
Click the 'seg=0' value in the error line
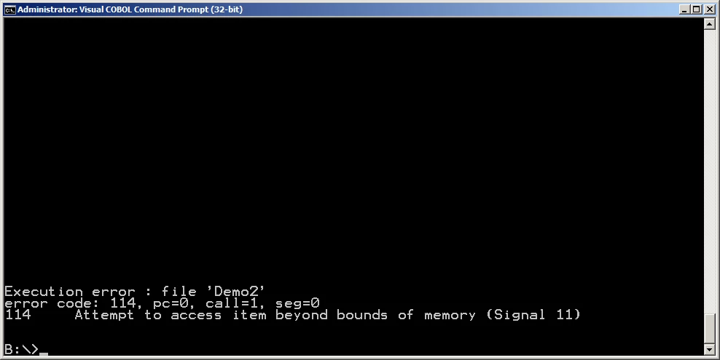click(x=297, y=303)
